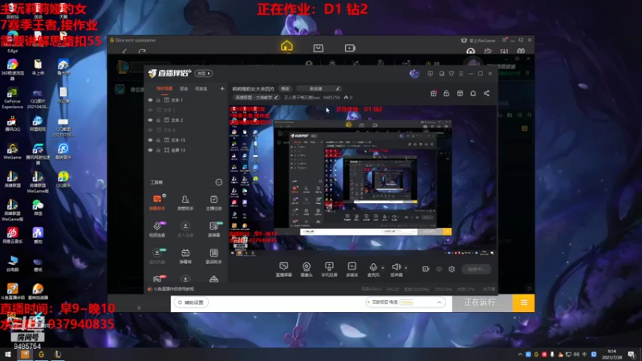Open the 虚拟形象 virtual avatar tool
Image resolution: width=642 pixels, height=361 pixels.
coord(157,256)
